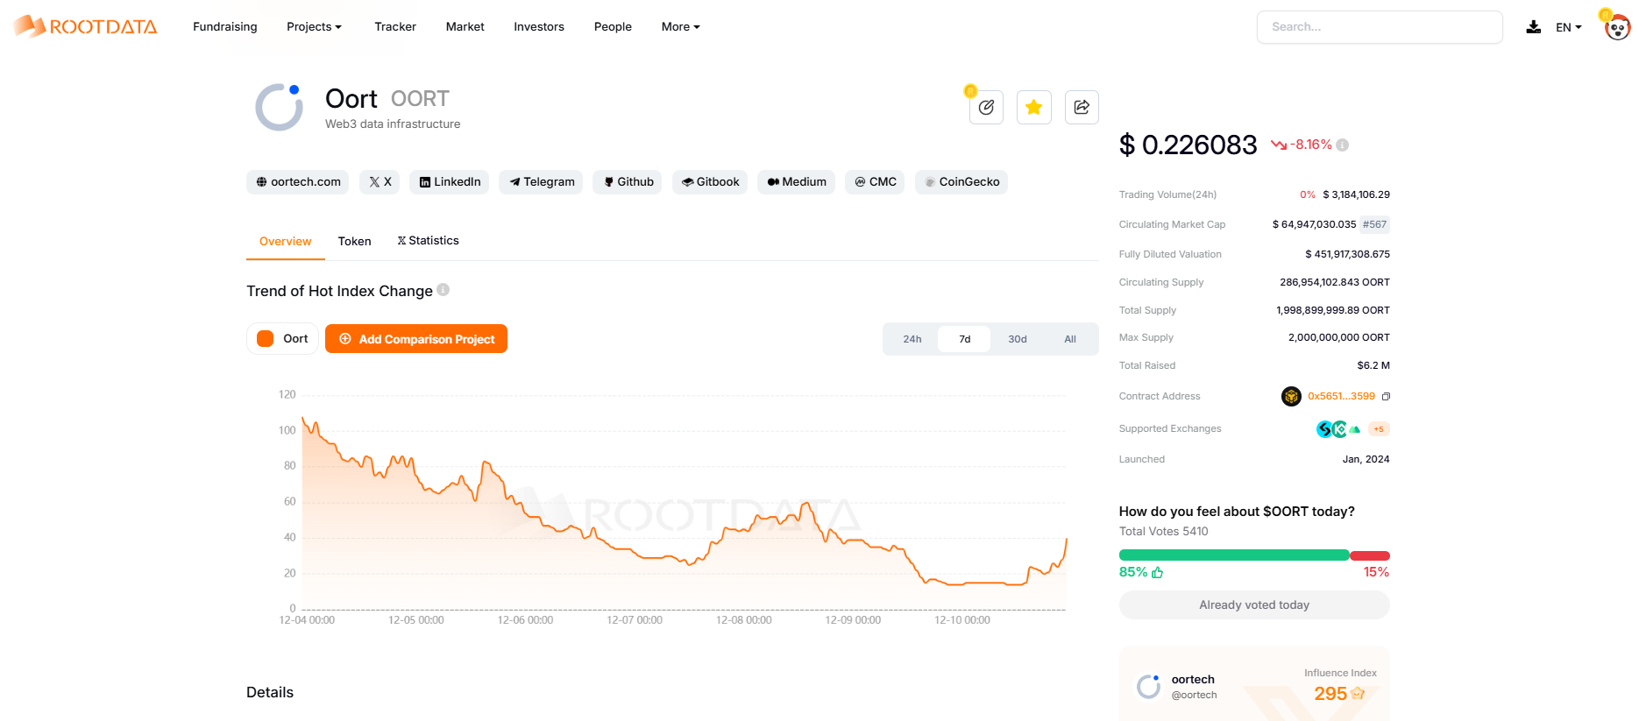Viewport: 1639px width, 721px height.
Task: Click the BNB chain contract icon
Action: (1291, 397)
